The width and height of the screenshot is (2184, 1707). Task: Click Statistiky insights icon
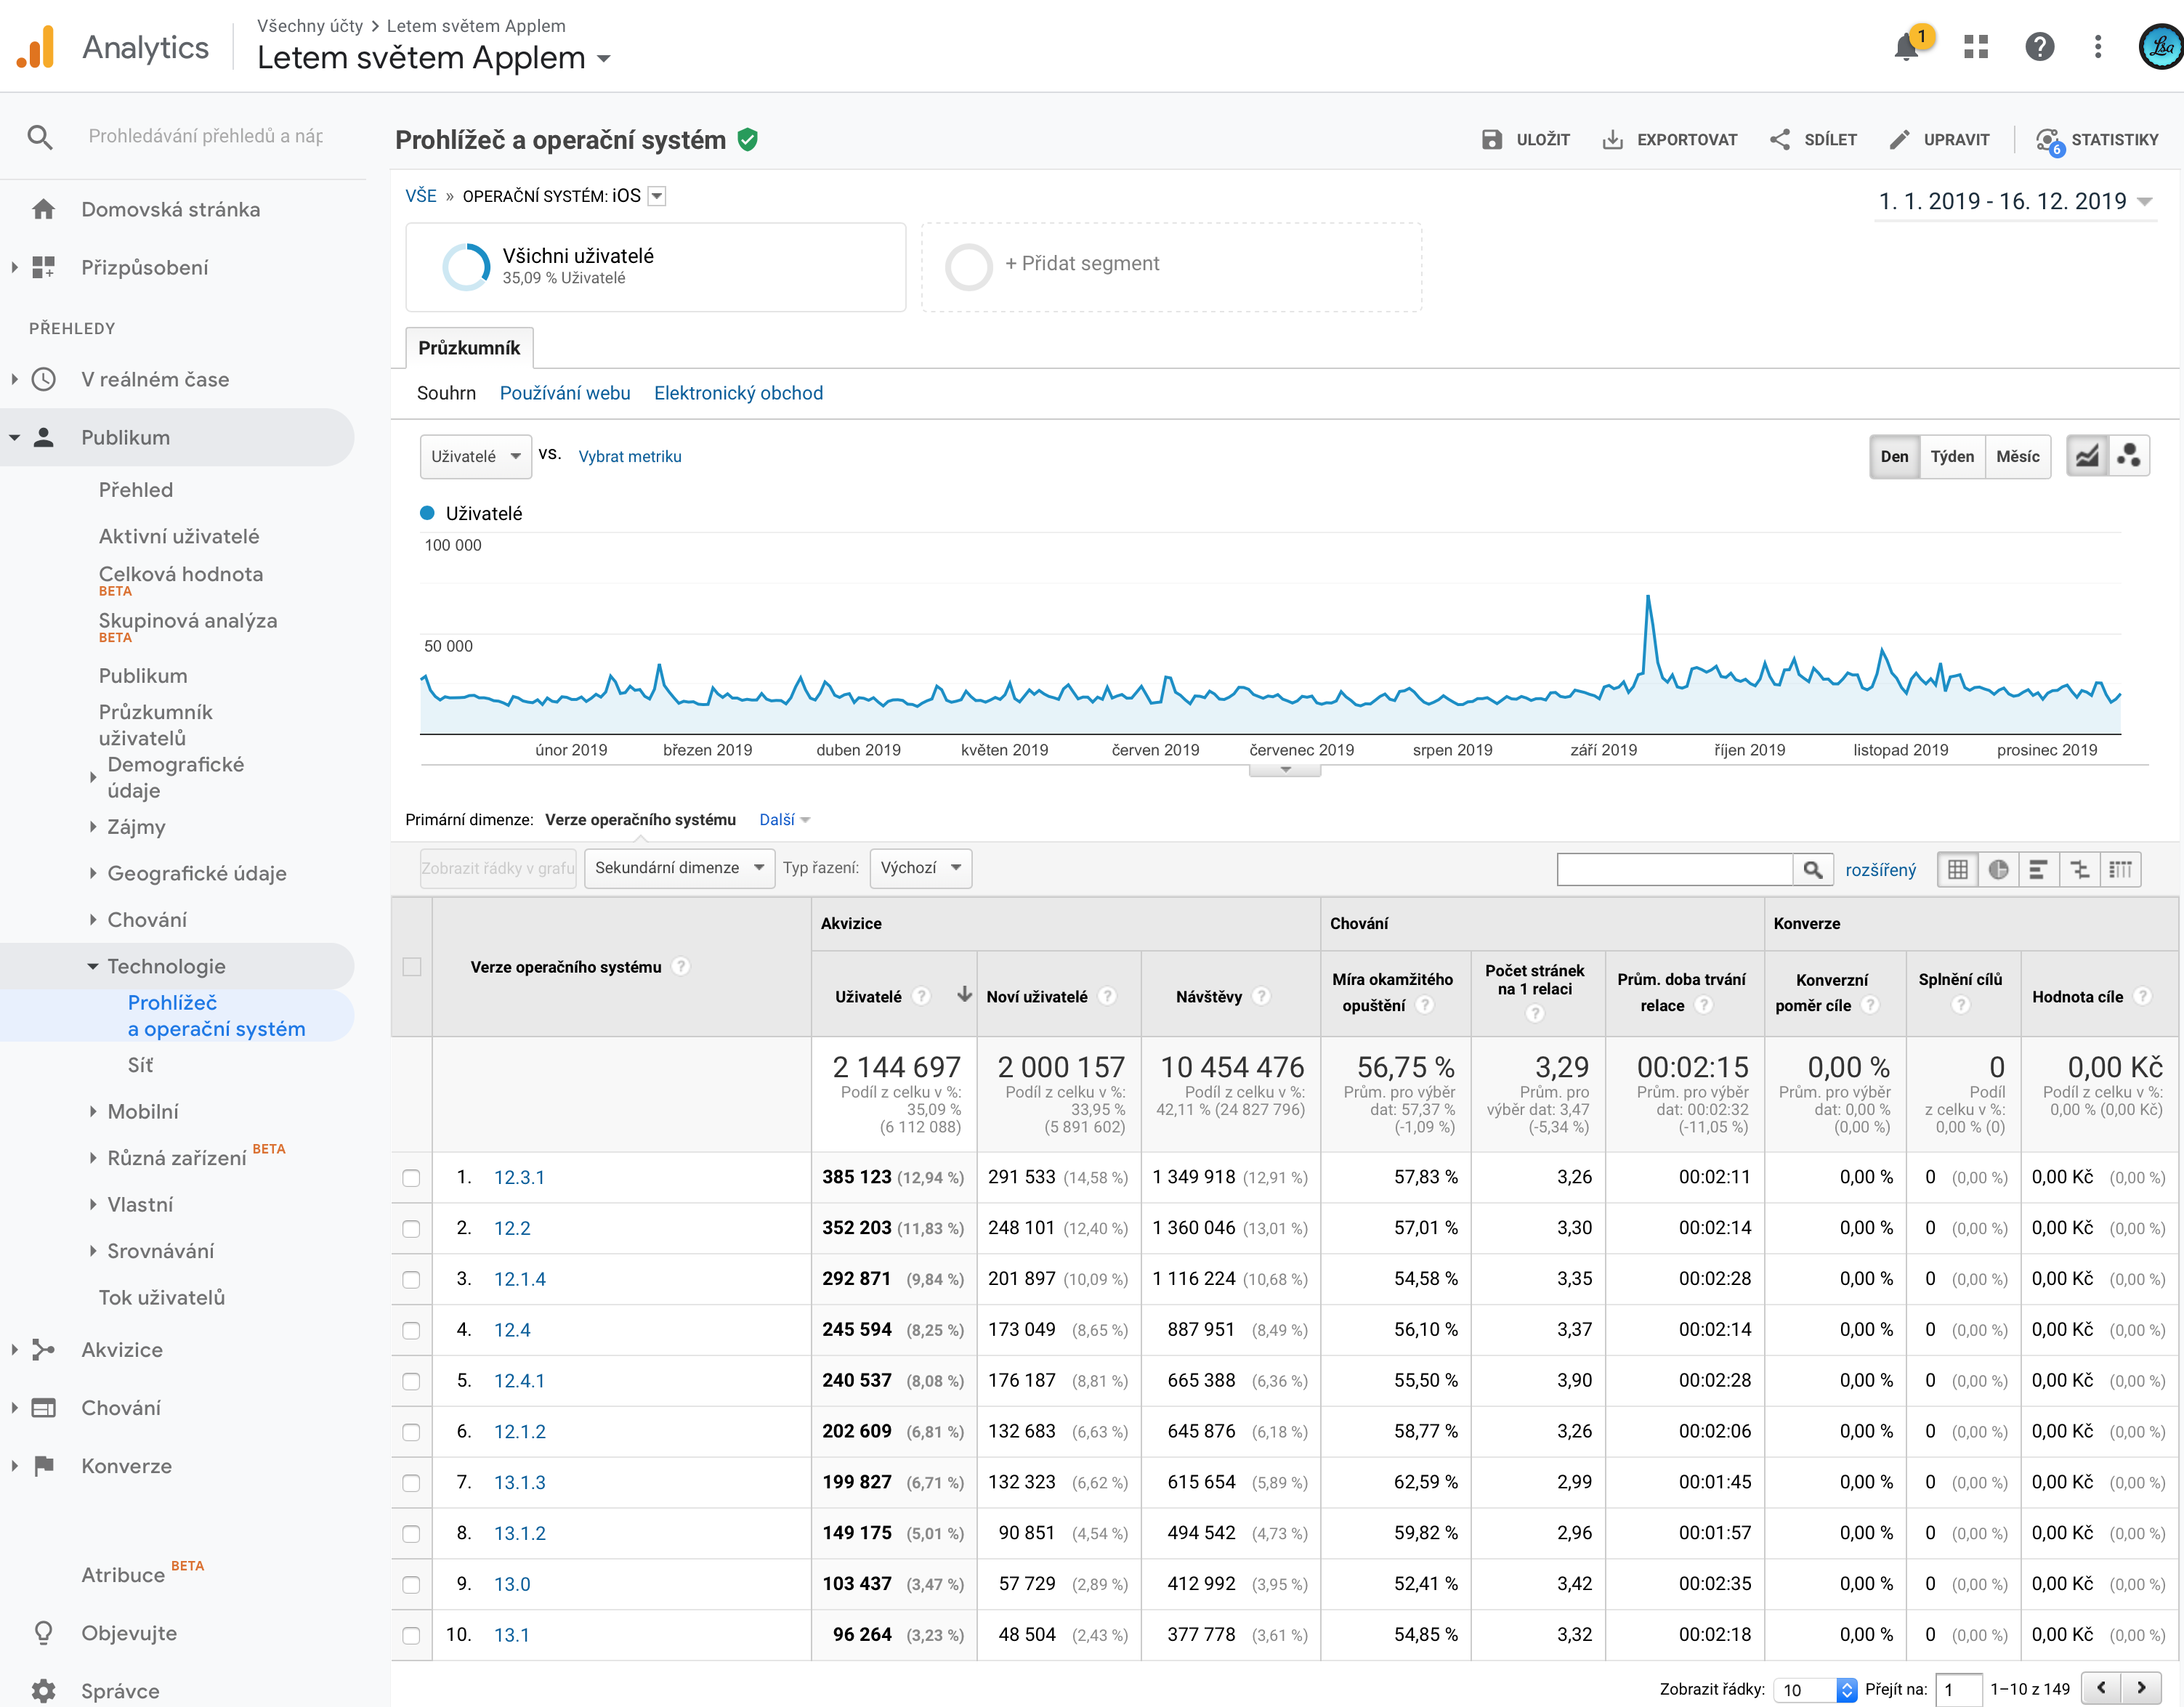tap(2048, 140)
